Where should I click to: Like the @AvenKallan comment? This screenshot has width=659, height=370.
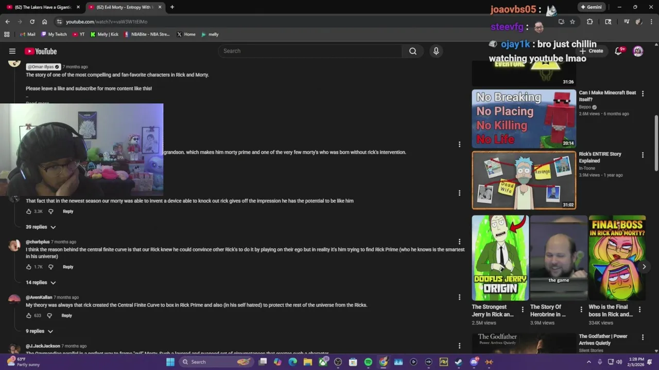click(x=29, y=316)
